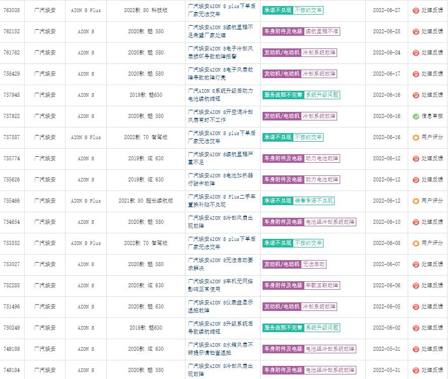
Task: Open complaint titled 广汽埃安AION S续航里程不足希望厂家处理
Action: pyautogui.click(x=221, y=31)
